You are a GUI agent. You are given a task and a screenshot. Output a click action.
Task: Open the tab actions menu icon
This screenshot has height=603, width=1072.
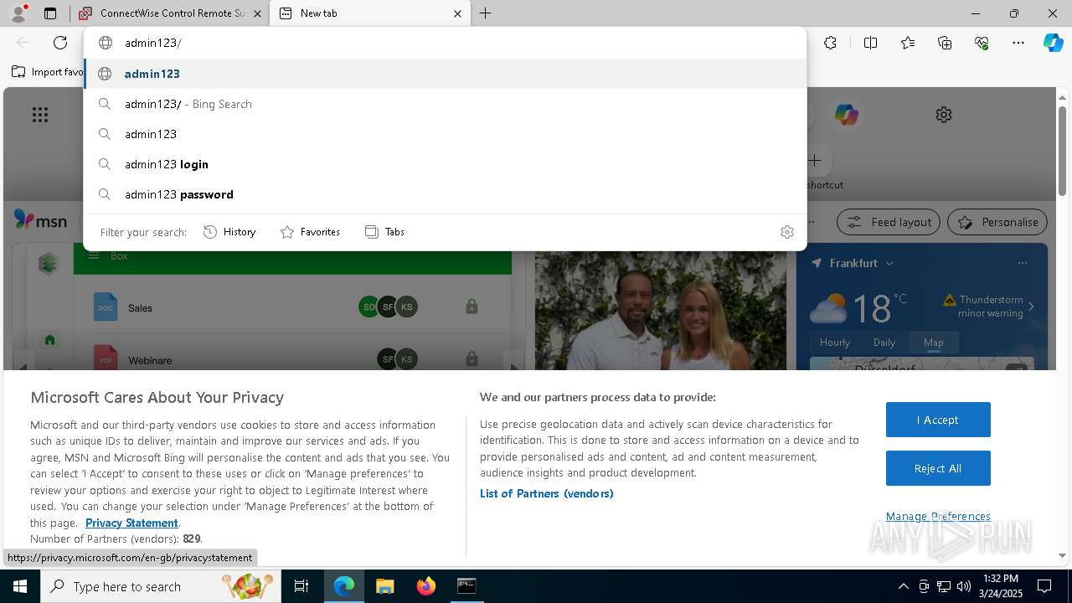[x=50, y=13]
